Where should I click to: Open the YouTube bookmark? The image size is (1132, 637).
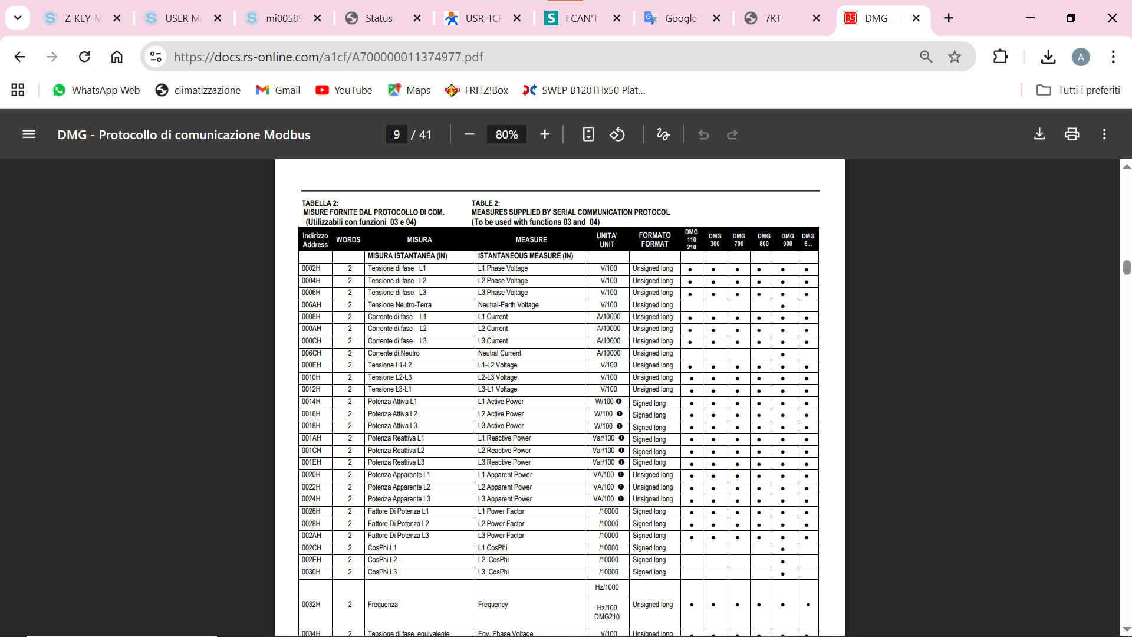click(x=344, y=90)
